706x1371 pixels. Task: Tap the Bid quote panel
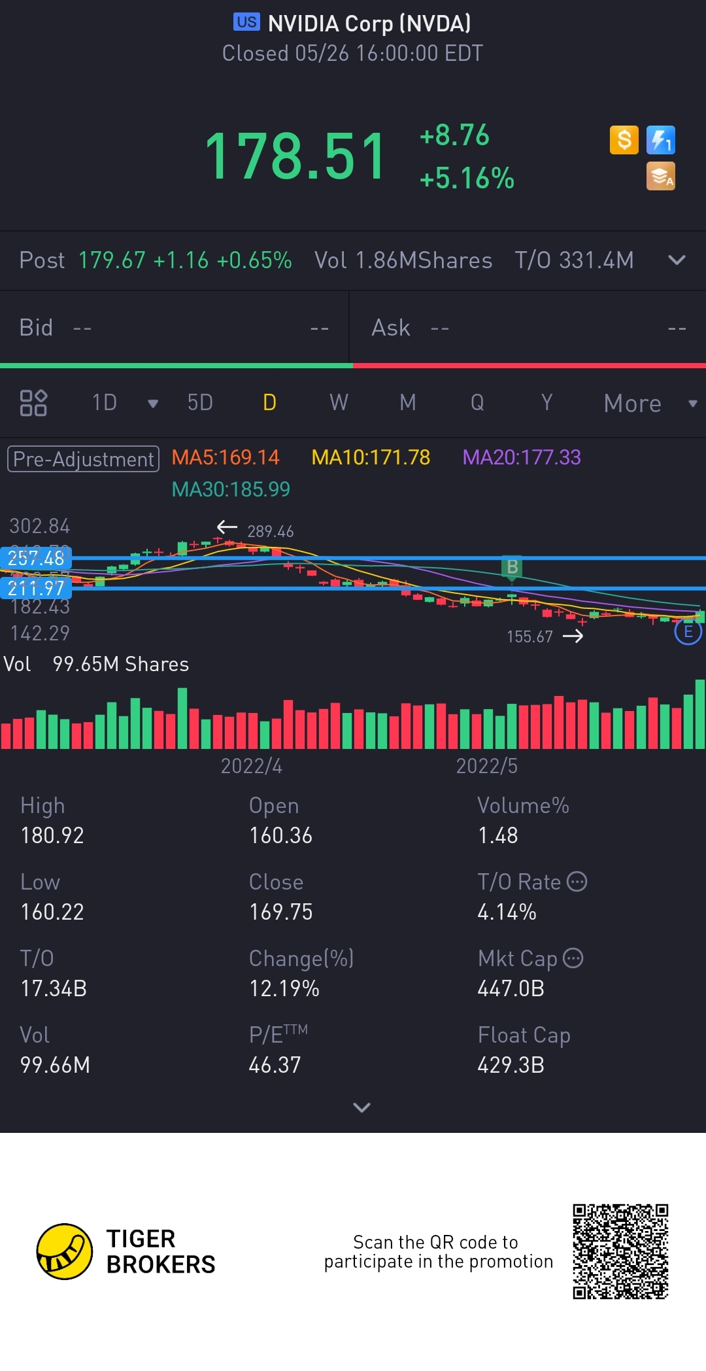coord(175,328)
